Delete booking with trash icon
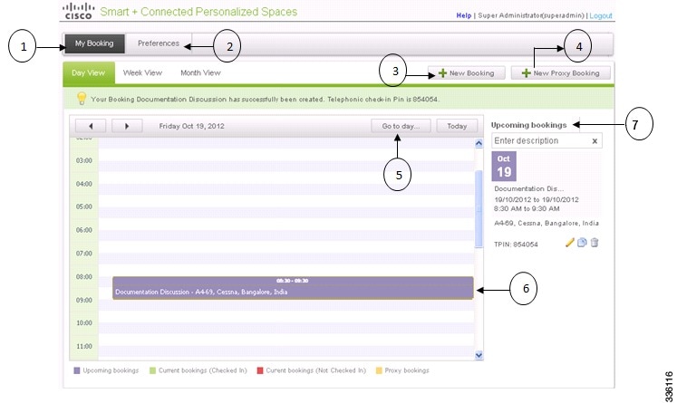 pyautogui.click(x=595, y=243)
